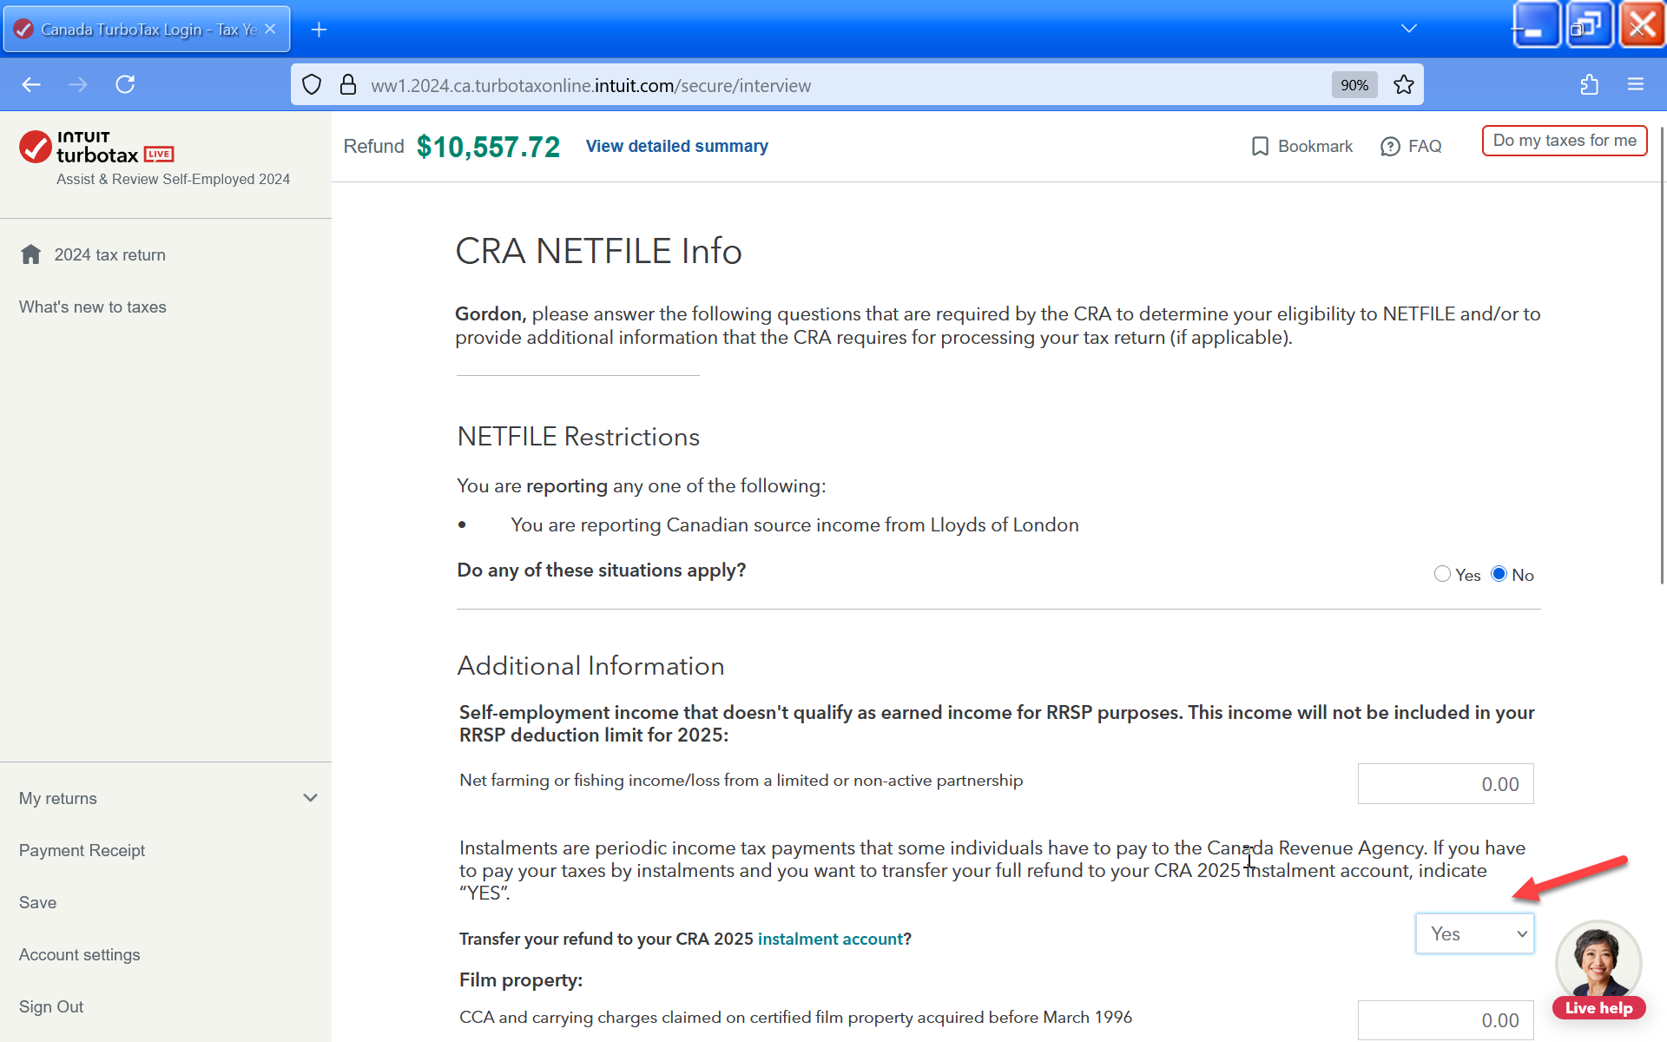Viewport: 1667px width, 1042px height.
Task: Open the extensions puzzle icon
Action: pos(1589,84)
